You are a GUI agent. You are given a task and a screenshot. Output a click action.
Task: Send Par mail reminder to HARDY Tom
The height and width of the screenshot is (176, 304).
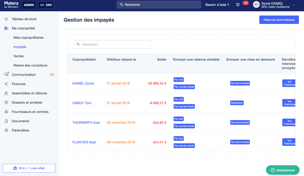pos(179,99)
